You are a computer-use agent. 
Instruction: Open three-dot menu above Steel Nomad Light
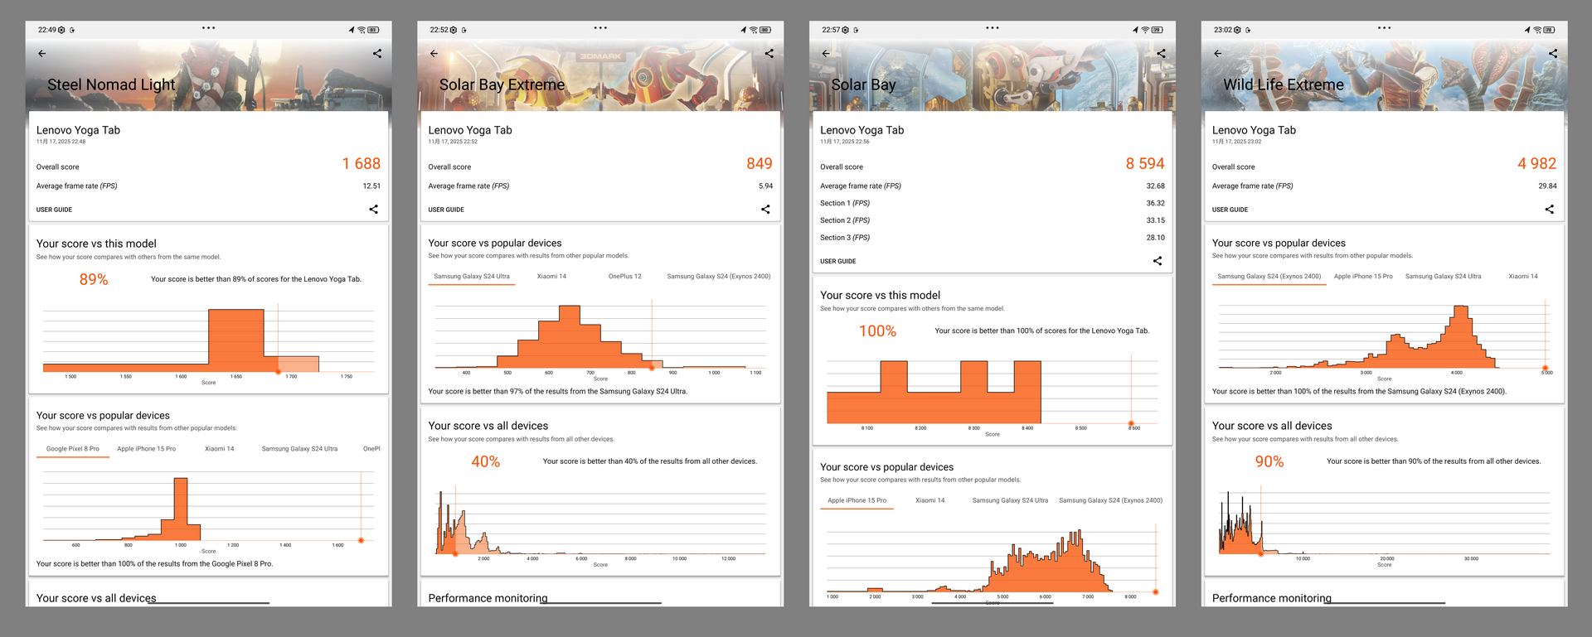coord(209,28)
